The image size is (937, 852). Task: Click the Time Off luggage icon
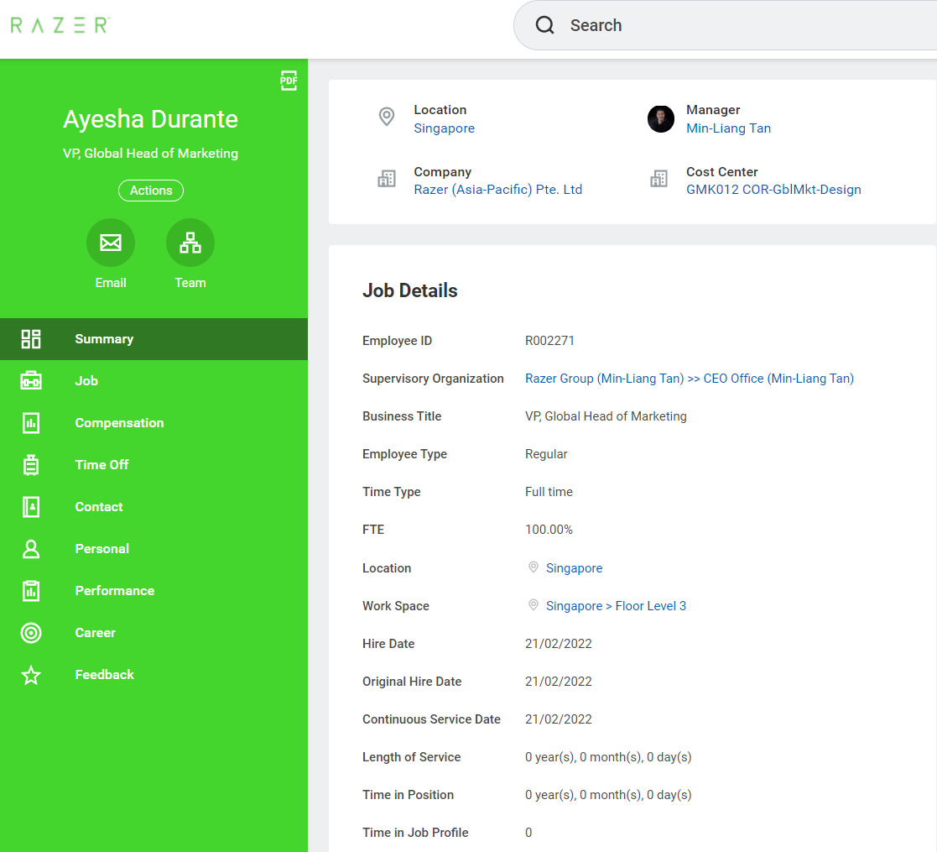31,464
